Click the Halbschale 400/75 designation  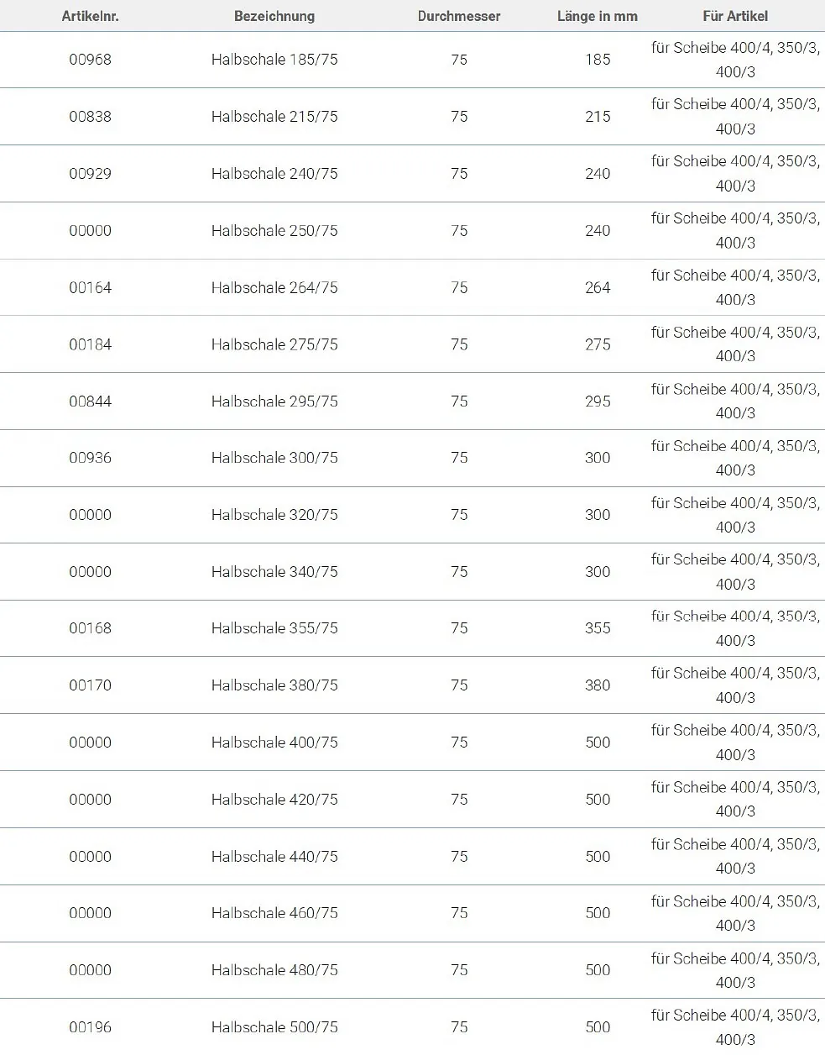[x=274, y=743]
